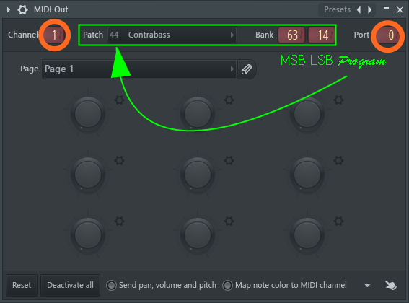Minimize the MIDI Out window
Image resolution: width=409 pixels, height=303 pixels.
(x=387, y=9)
